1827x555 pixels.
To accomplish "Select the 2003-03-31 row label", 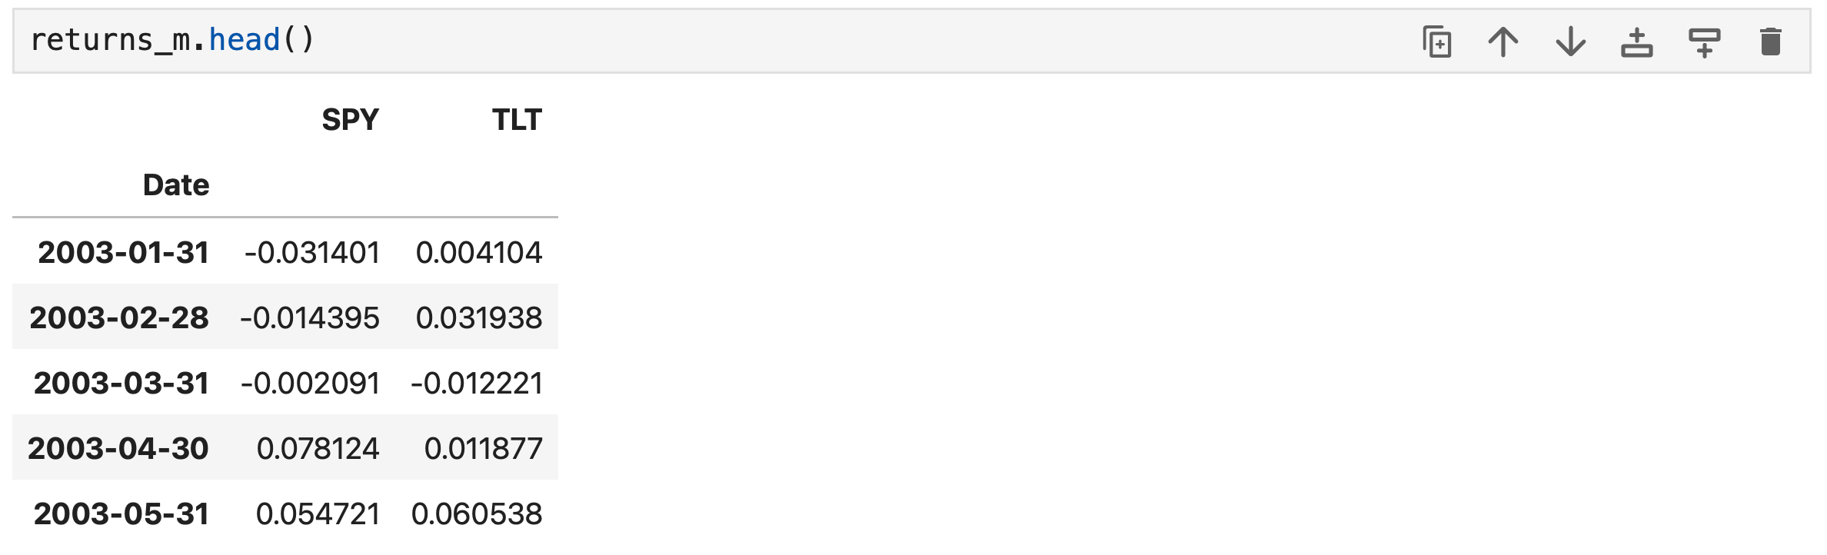I will 121,383.
